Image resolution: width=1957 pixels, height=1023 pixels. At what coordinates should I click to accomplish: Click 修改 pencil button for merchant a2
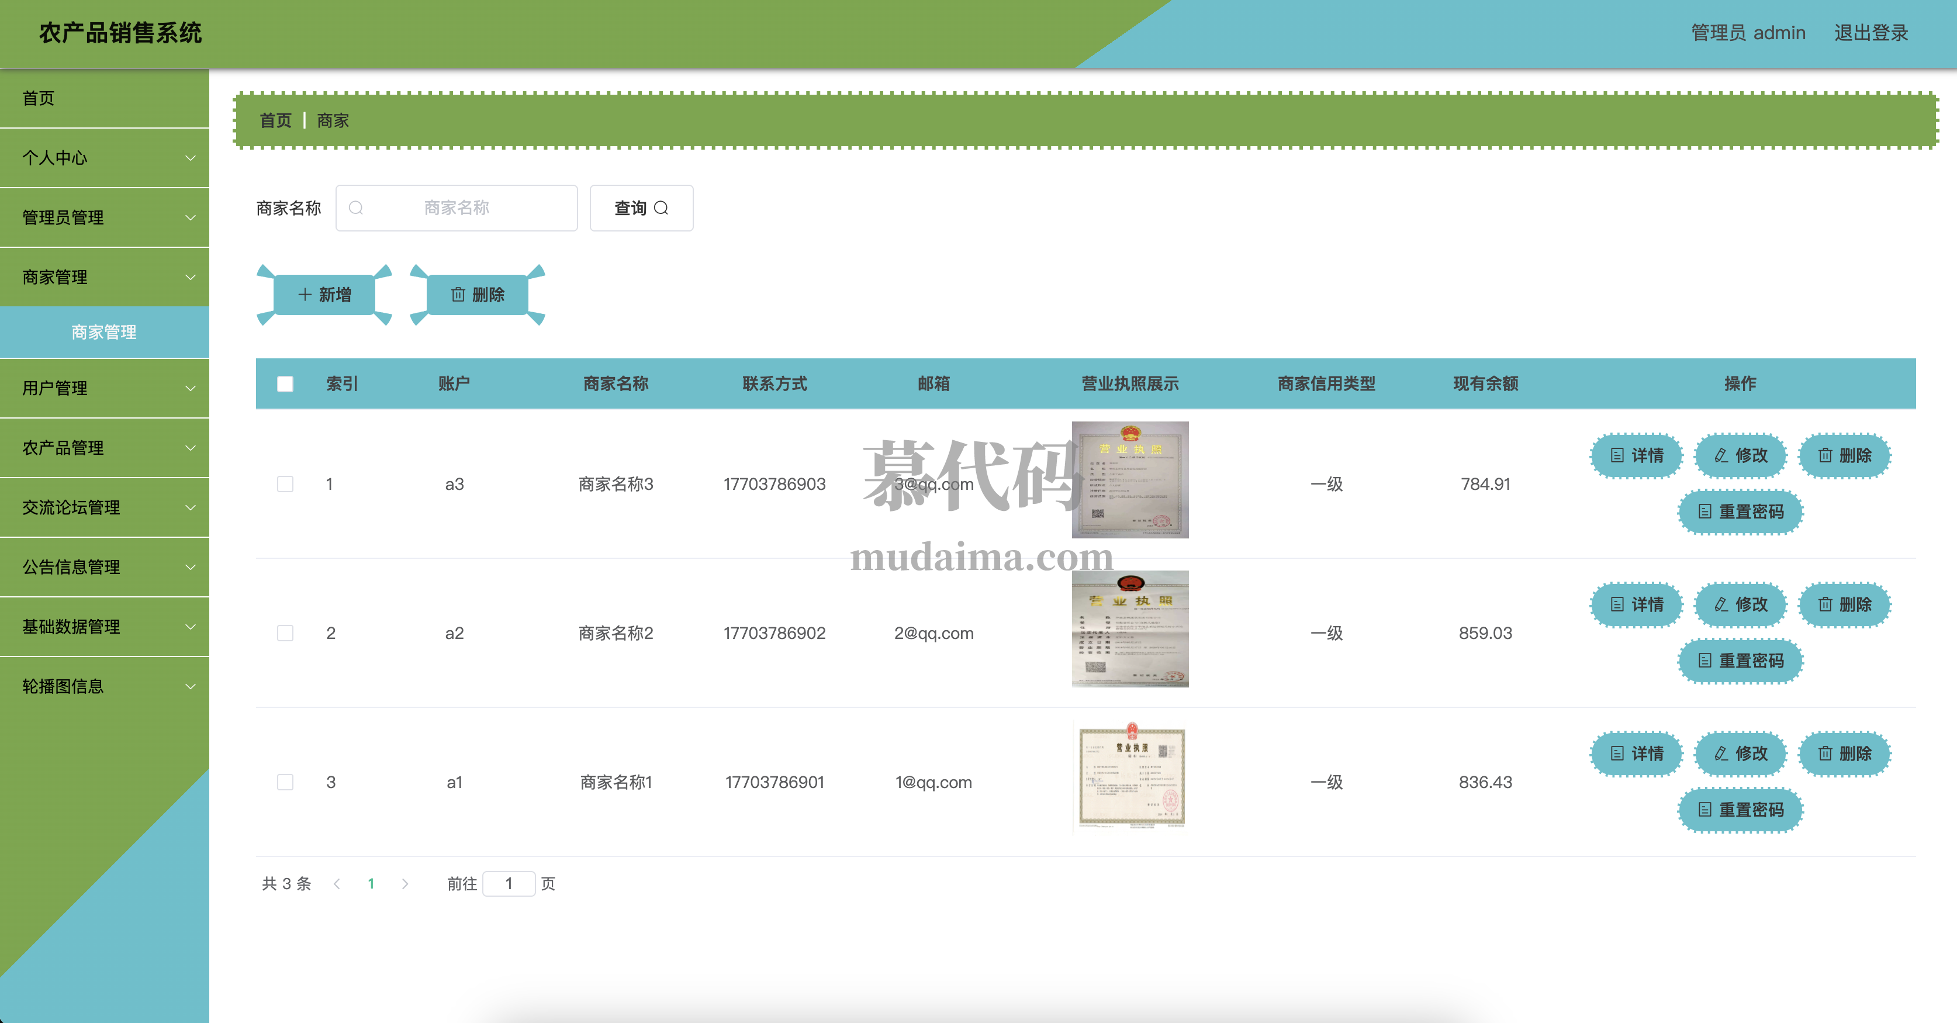tap(1741, 604)
